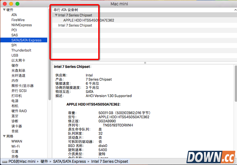The image size is (237, 165).
Task: Select 以太网卡 in the sidebar
Action: 18,60
